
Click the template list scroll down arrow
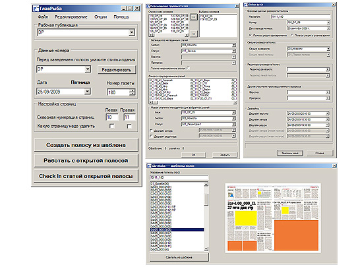tap(206, 249)
